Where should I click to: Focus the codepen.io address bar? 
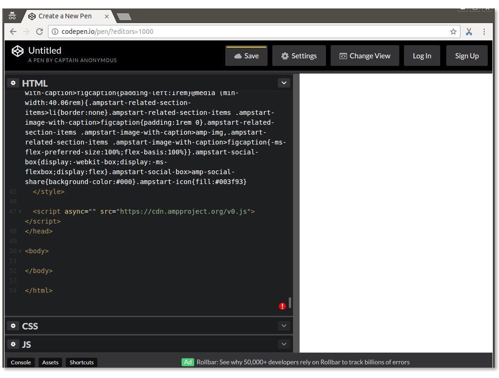(249, 32)
